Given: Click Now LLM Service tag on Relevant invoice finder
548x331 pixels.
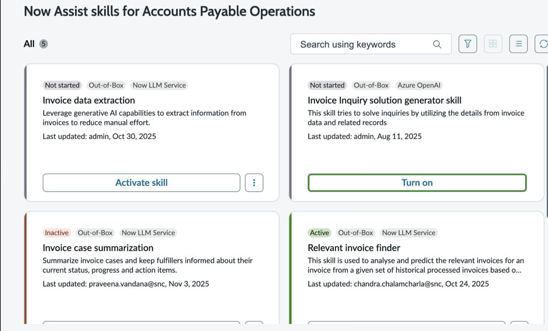Looking at the screenshot, I should [409, 233].
